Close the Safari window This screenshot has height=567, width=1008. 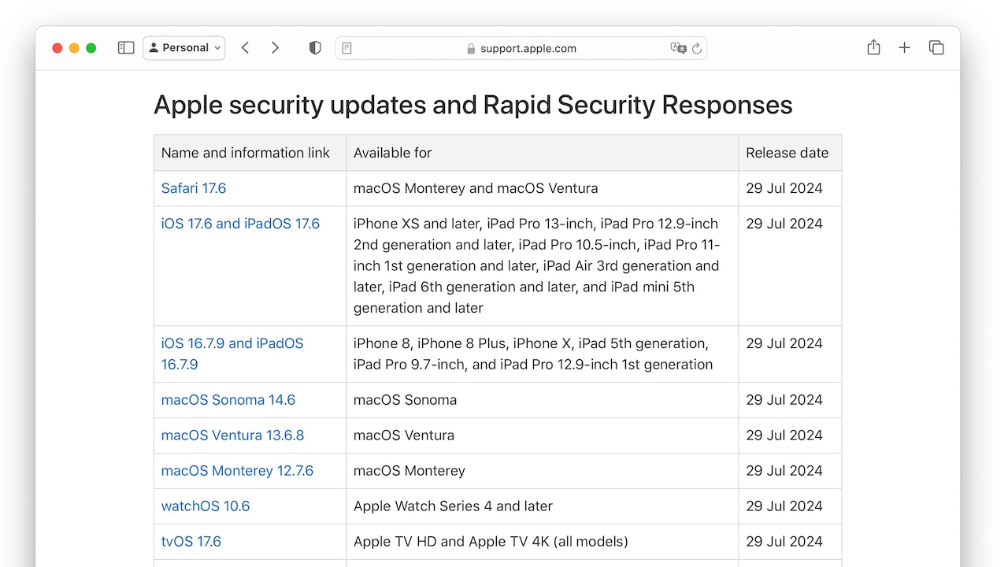tap(57, 48)
